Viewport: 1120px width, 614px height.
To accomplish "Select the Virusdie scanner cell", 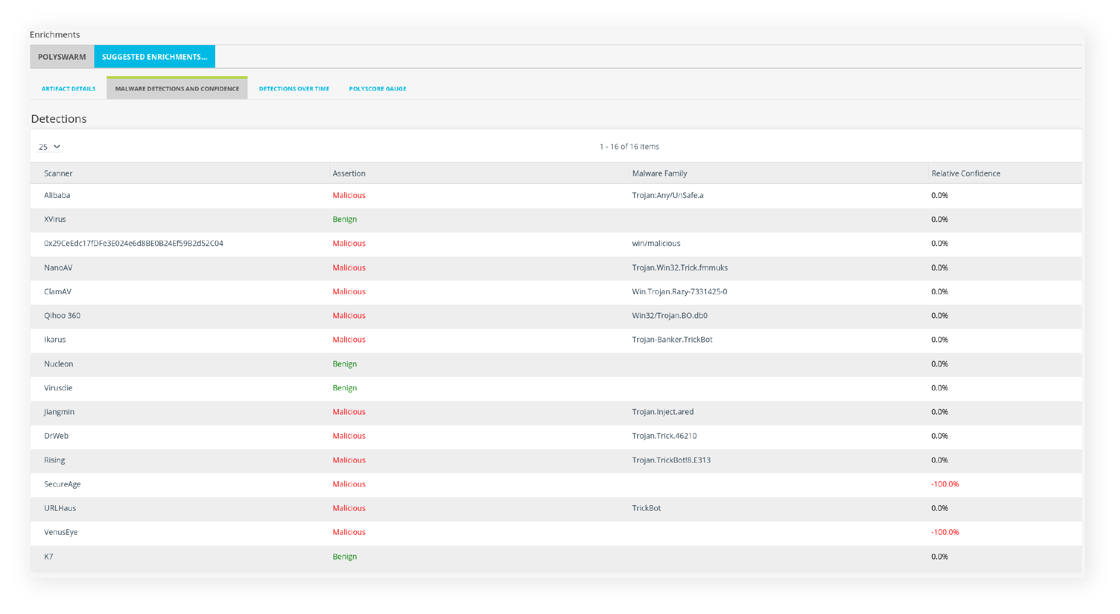I will [x=58, y=388].
